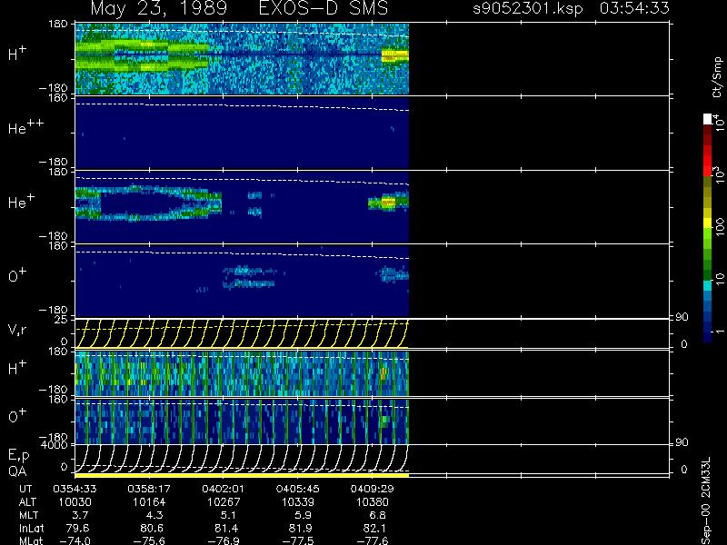Click the bright yellow H+ burst in the top panel
727x545 pixels.
[x=394, y=56]
